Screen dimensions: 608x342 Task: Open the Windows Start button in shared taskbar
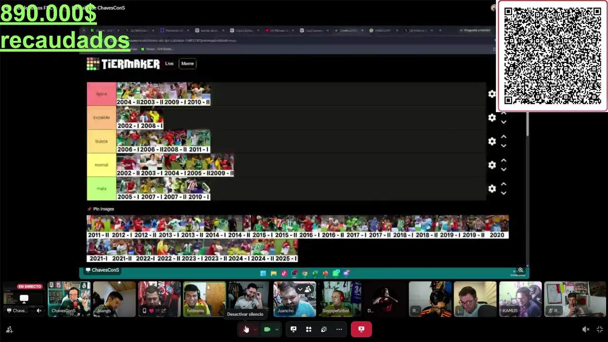click(263, 273)
